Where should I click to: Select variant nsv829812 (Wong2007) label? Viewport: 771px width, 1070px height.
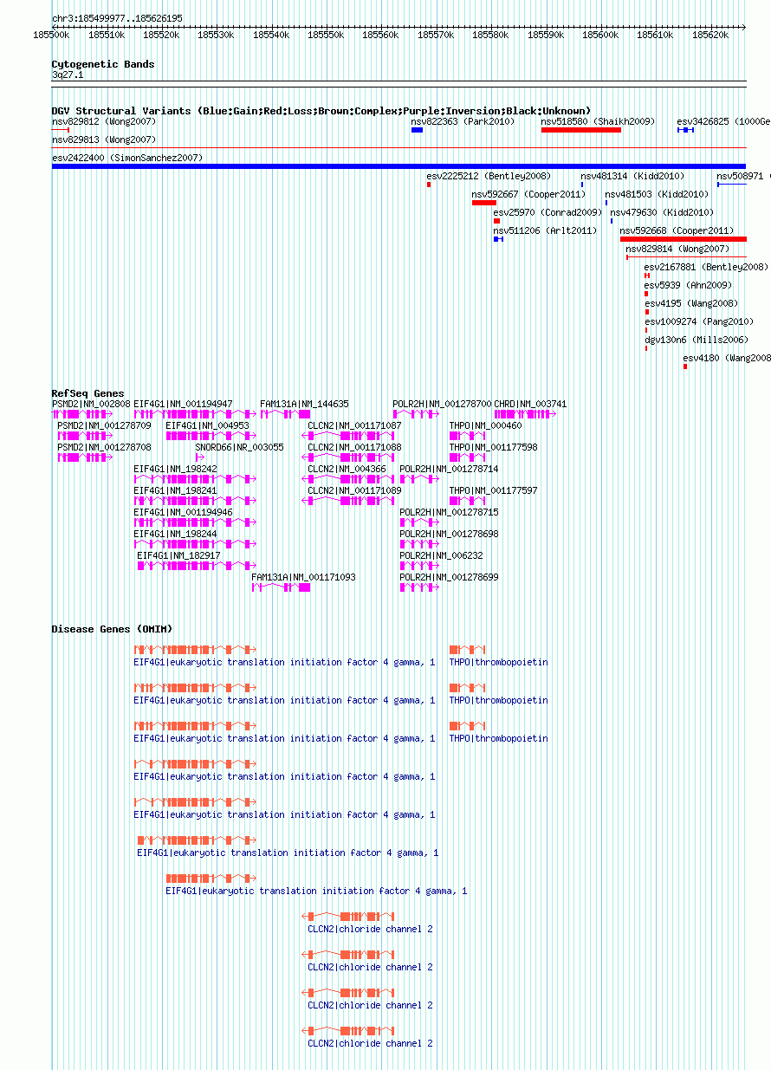(104, 122)
